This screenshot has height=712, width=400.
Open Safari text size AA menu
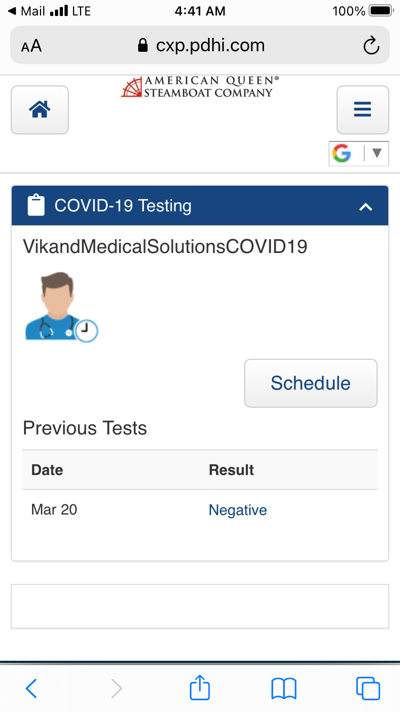31,46
